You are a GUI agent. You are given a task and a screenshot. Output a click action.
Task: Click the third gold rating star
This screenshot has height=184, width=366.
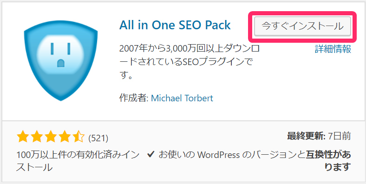50,137
